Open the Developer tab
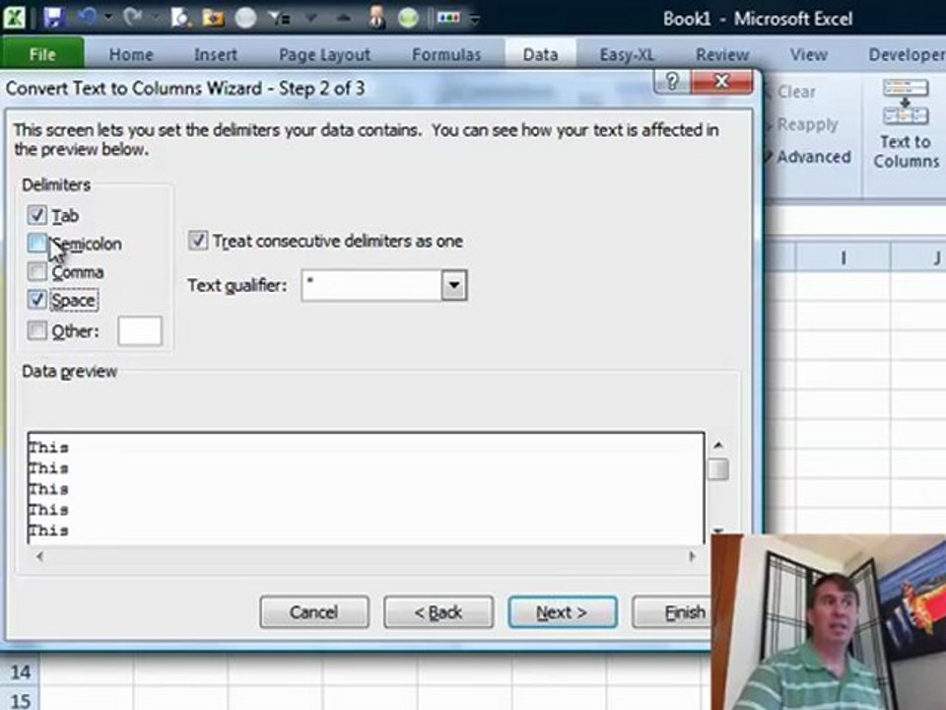This screenshot has height=710, width=946. point(906,54)
